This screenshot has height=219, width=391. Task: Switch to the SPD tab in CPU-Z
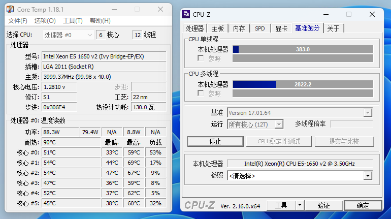click(260, 28)
